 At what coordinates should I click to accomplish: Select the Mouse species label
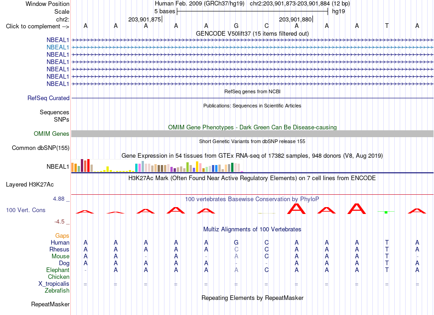[60, 256]
